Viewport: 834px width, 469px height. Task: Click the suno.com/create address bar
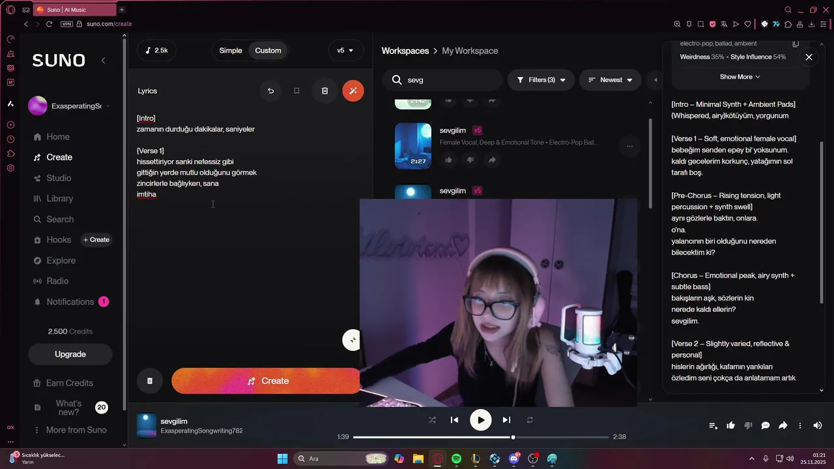[x=109, y=24]
